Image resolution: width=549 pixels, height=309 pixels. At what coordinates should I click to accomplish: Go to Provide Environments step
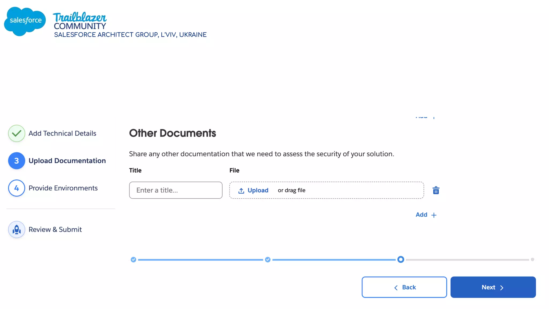63,188
